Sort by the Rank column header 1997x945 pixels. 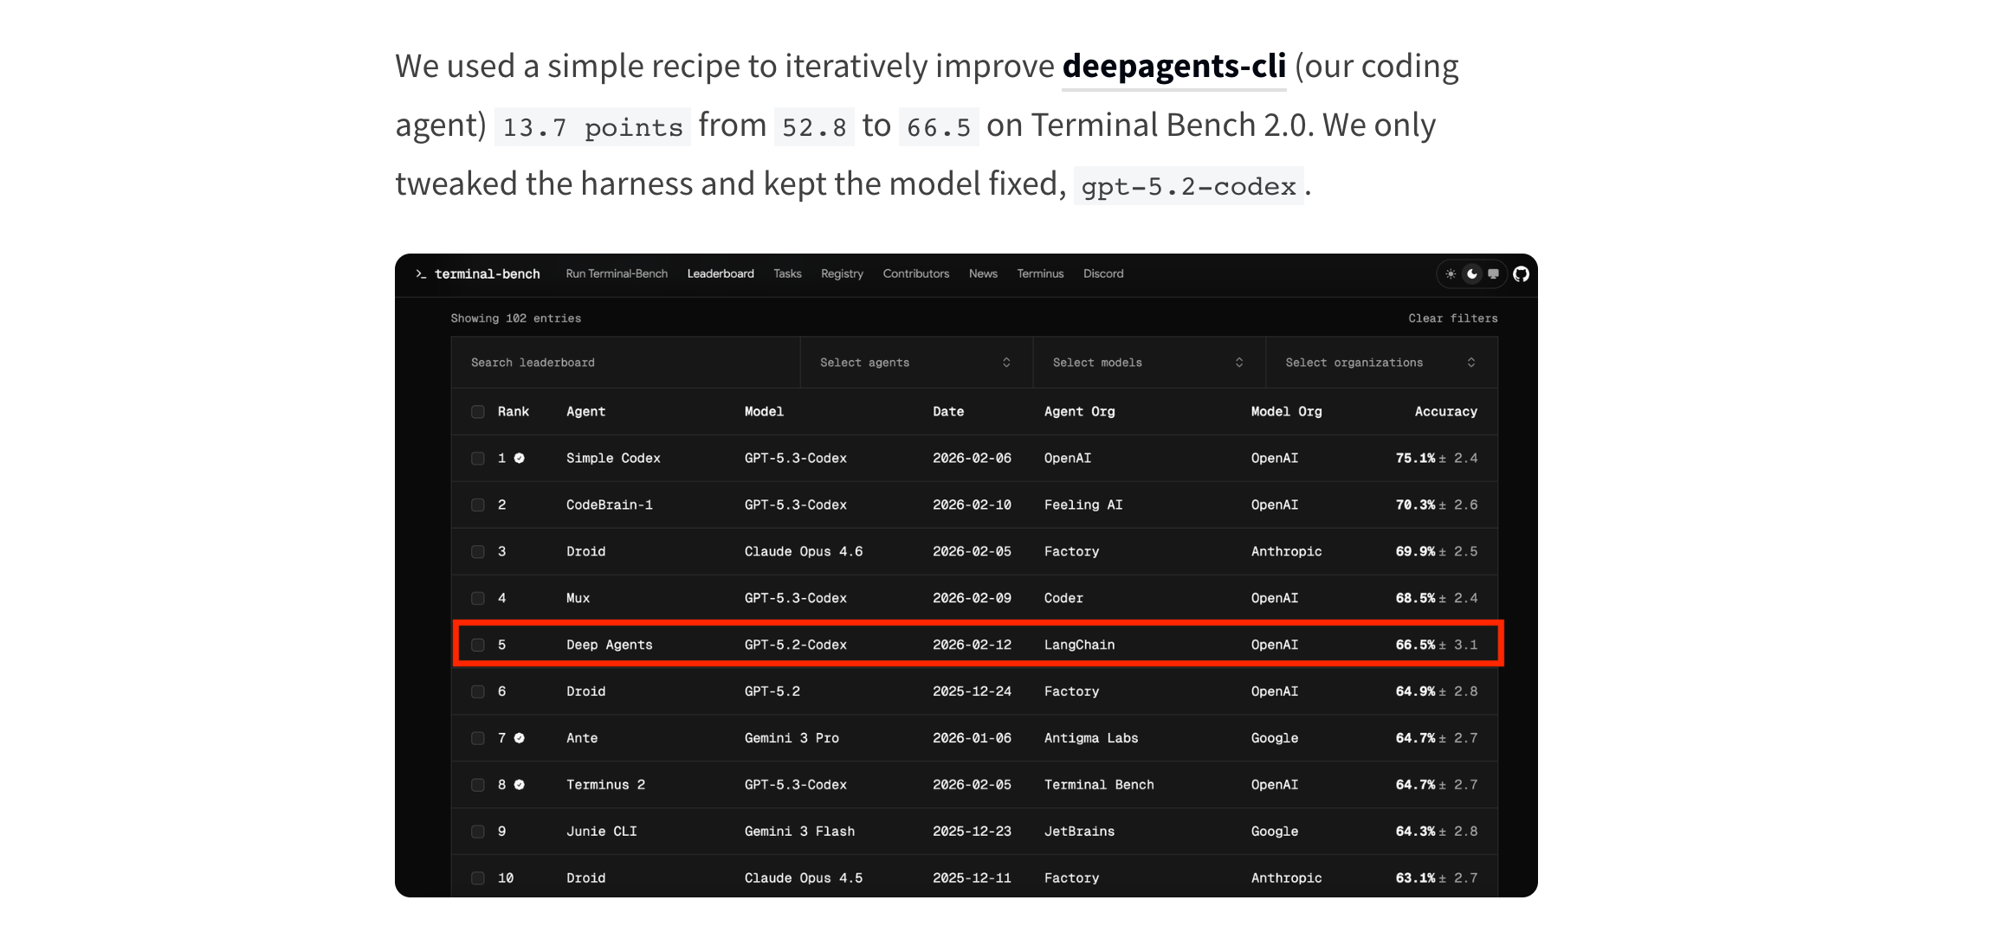click(513, 412)
